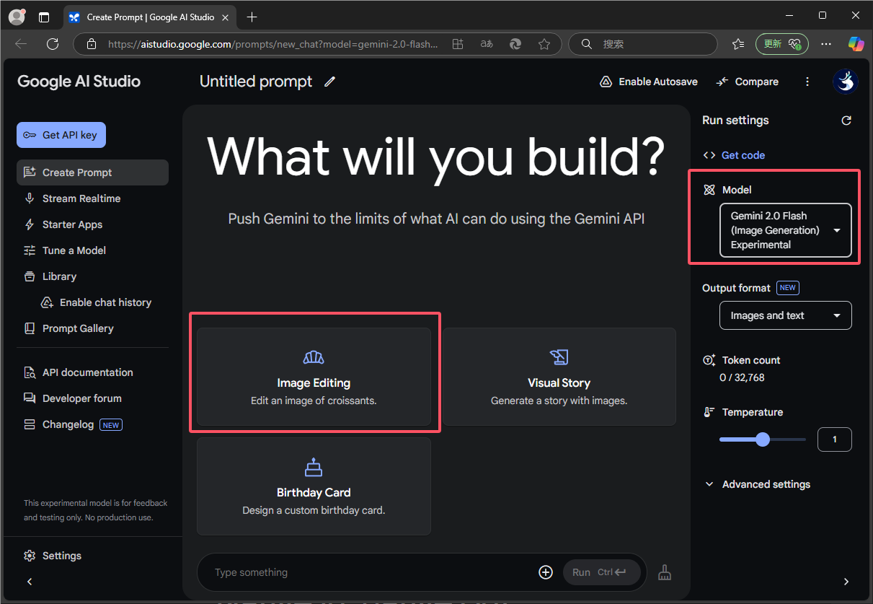Open the Library section
The image size is (873, 604).
point(92,276)
